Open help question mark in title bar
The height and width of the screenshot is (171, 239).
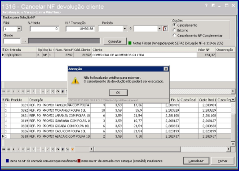(206, 6)
